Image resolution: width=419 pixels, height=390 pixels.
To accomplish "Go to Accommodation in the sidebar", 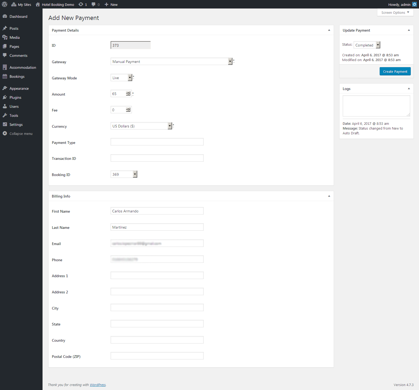I will click(x=23, y=67).
